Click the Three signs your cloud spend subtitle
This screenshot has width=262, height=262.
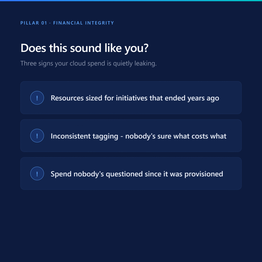(88, 63)
